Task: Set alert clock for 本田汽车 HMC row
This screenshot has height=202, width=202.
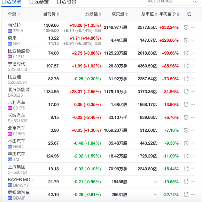Action: click(186, 143)
